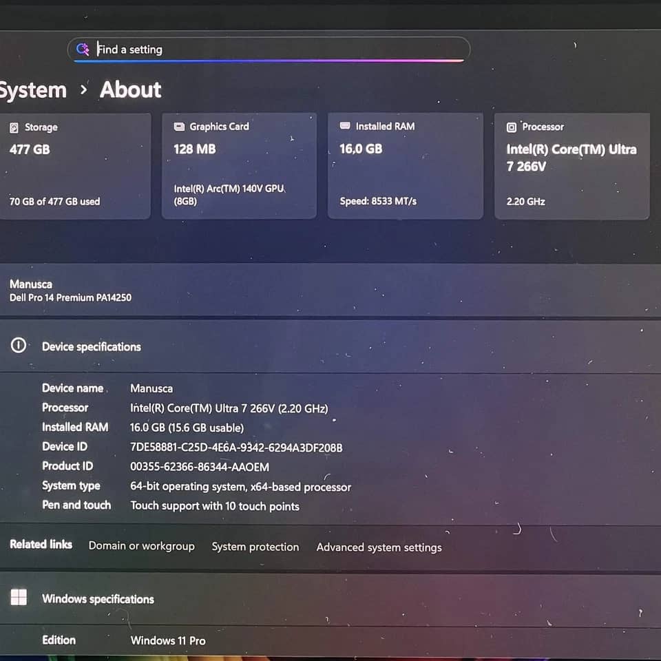Viewport: 661px width, 661px height.
Task: Click the Device ID label
Action: pos(65,446)
